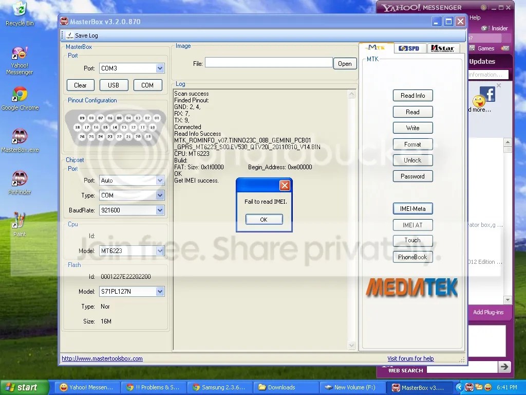The width and height of the screenshot is (526, 395).
Task: Click Add Plug-ins in Yahoo Messenger
Action: click(x=488, y=312)
